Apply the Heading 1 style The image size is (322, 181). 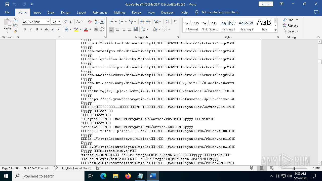pyautogui.click(x=228, y=26)
